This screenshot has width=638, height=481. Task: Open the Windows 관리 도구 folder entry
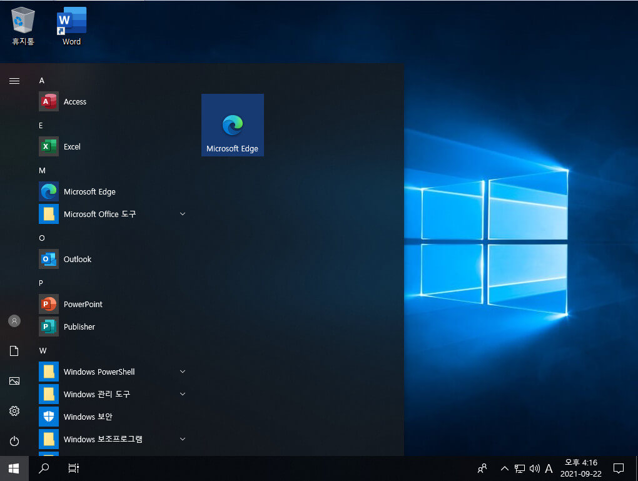pyautogui.click(x=113, y=394)
